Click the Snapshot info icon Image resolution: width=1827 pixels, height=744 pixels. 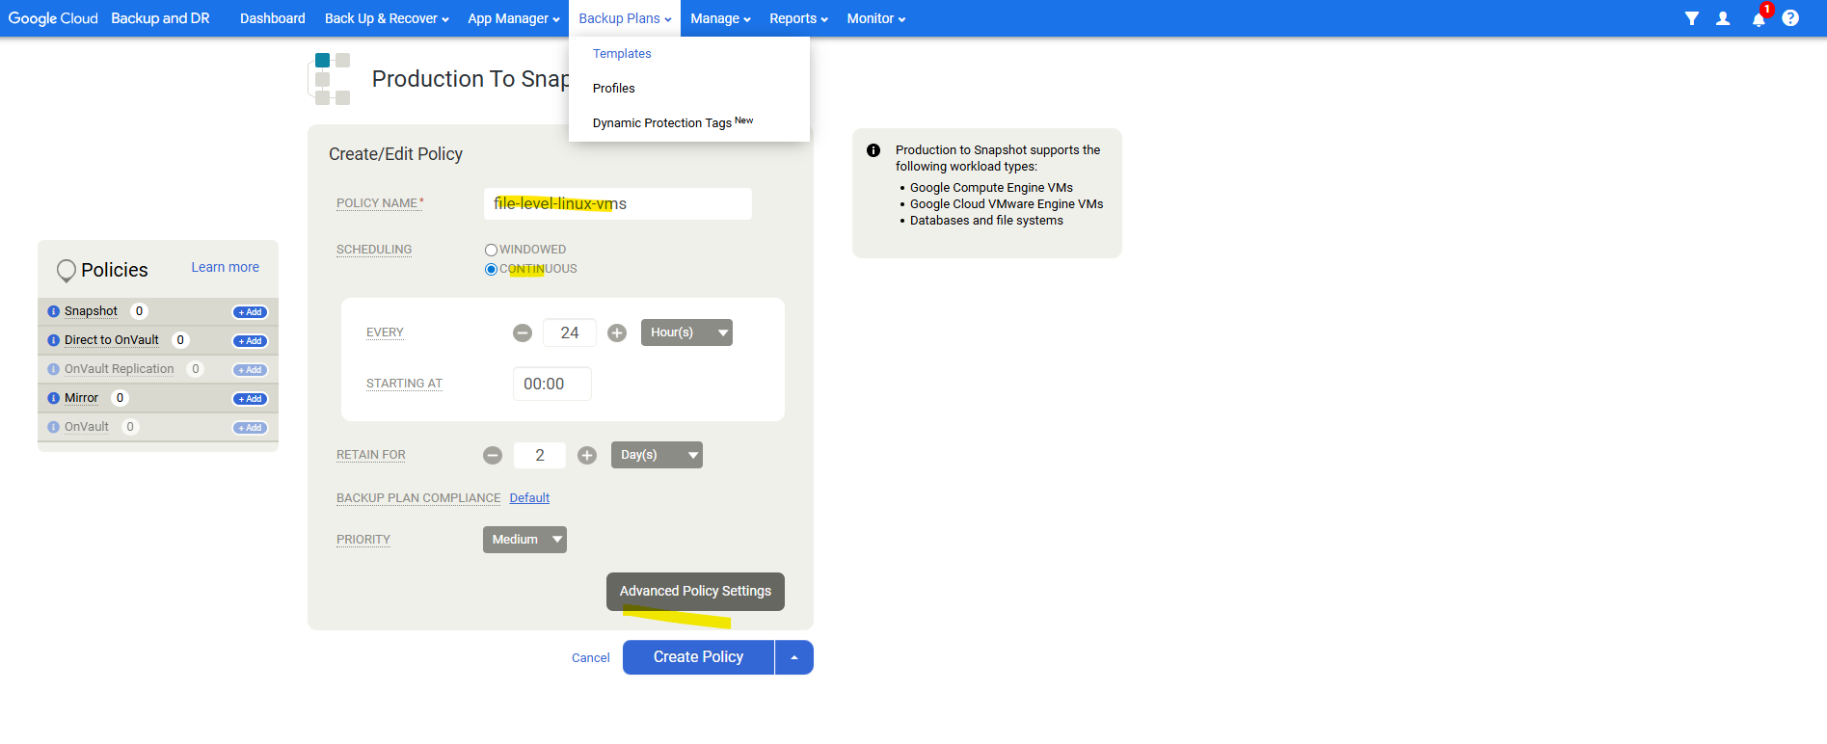(x=54, y=311)
